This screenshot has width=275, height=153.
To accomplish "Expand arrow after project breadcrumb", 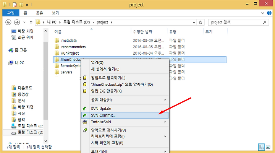I will pos(112,22).
